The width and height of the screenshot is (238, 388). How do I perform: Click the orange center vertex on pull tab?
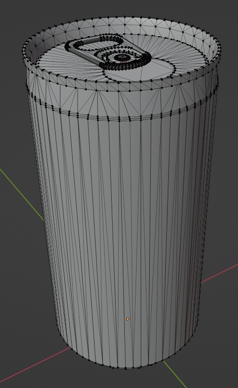pos(125,61)
